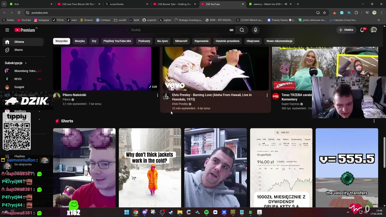Open the socialfi bookmarks folder
This screenshot has height=217, width=386.
click(x=120, y=20)
